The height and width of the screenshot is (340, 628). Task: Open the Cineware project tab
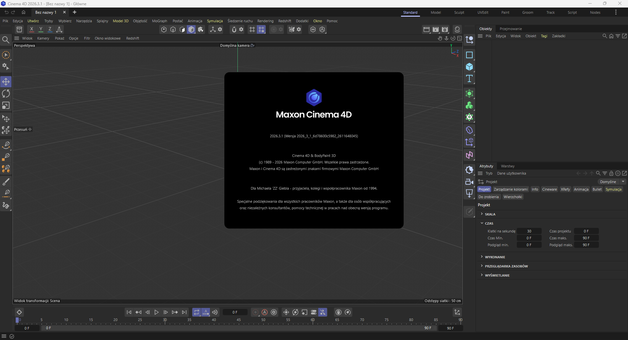[x=549, y=189]
